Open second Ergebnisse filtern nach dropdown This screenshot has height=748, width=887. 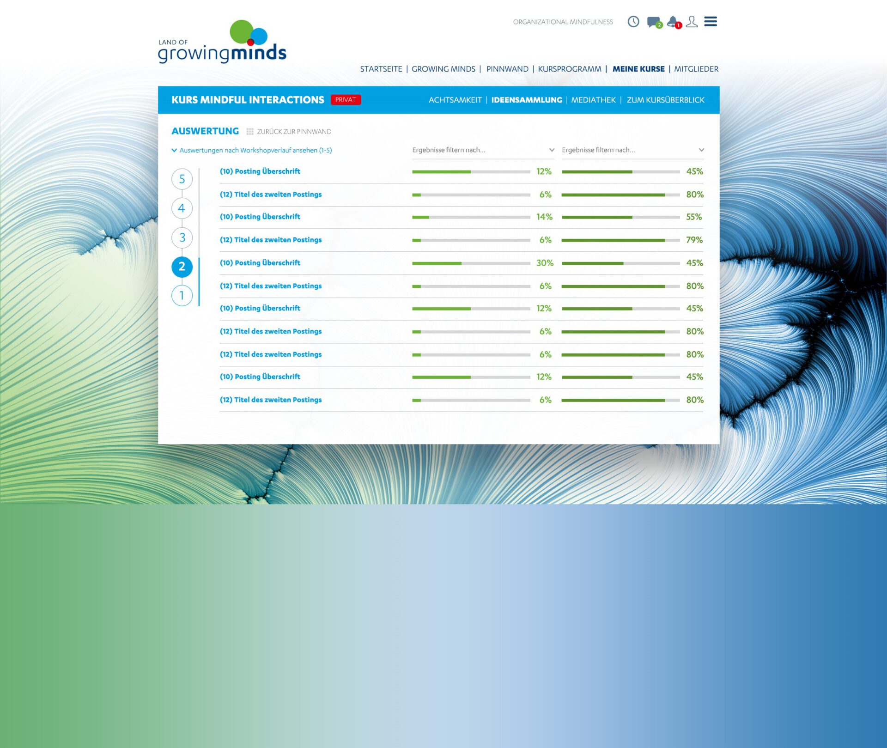click(632, 150)
